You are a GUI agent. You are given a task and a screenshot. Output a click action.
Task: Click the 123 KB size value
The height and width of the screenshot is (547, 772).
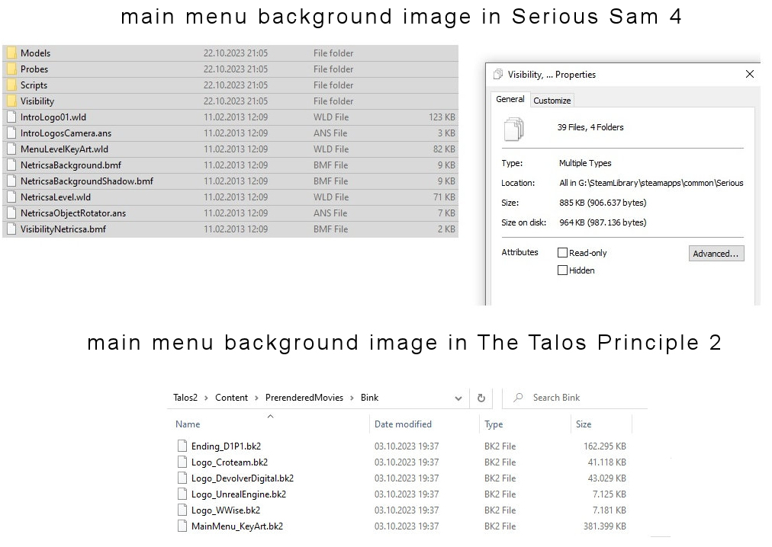click(x=442, y=117)
